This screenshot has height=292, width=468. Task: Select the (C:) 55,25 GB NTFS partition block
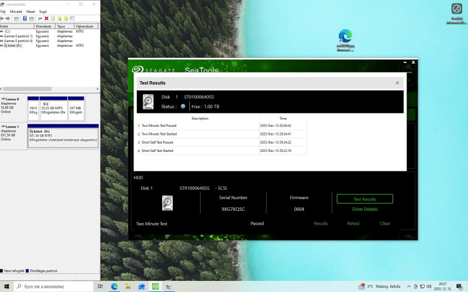(53, 109)
